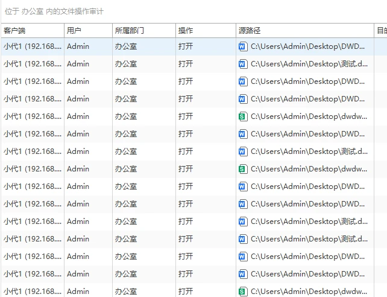Sort by the 用户 column header
The width and height of the screenshot is (387, 297).
pyautogui.click(x=89, y=31)
